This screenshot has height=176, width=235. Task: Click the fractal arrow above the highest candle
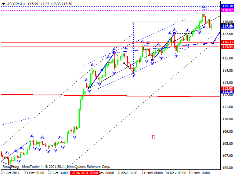point(204,7)
